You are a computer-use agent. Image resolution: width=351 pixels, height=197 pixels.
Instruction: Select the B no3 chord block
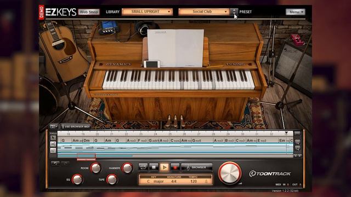click(x=229, y=140)
